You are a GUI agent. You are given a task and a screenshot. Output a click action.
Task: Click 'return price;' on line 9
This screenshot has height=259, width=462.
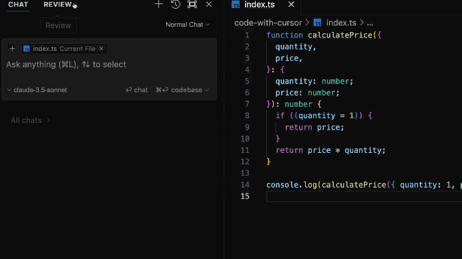pyautogui.click(x=314, y=127)
